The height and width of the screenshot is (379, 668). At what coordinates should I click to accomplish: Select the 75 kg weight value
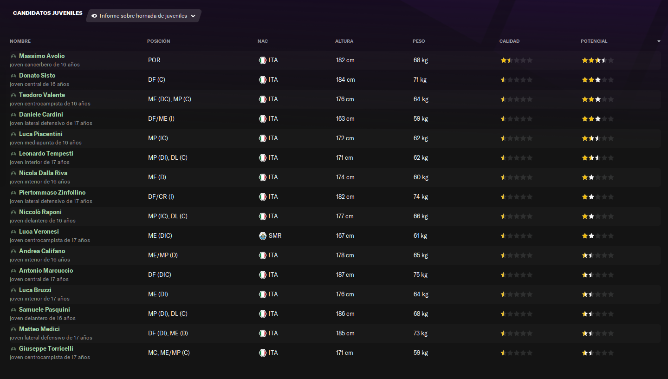click(x=421, y=274)
